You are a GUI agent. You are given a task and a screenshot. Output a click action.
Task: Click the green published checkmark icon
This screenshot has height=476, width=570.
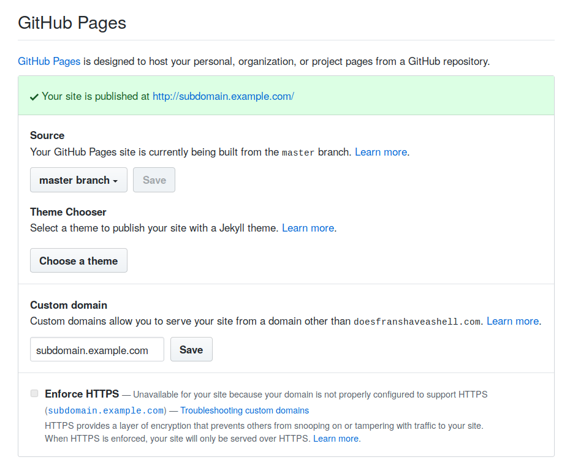[x=34, y=97]
